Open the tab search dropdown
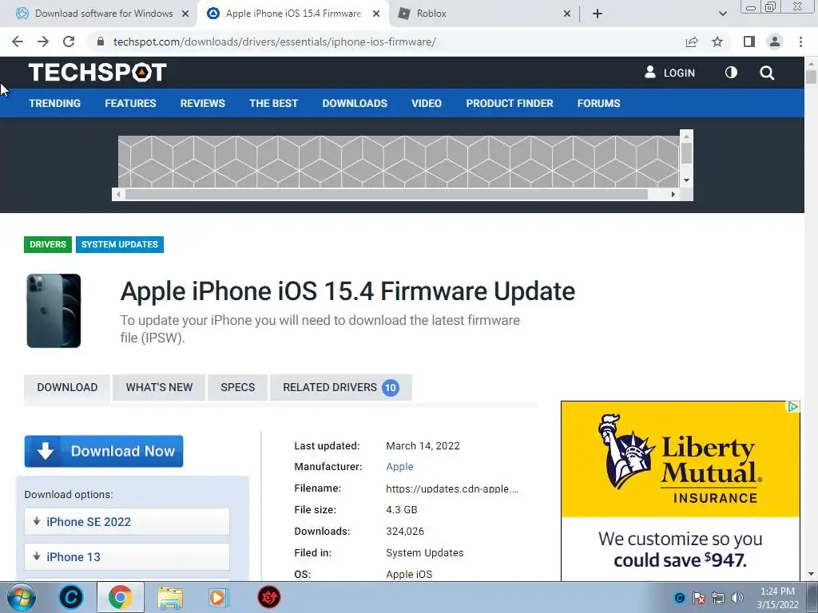 pyautogui.click(x=722, y=14)
